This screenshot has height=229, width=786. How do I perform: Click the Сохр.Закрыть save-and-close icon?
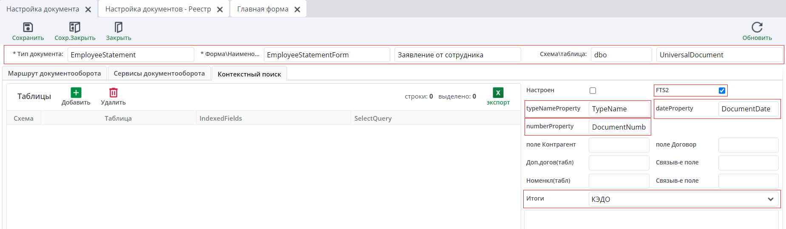coord(75,28)
